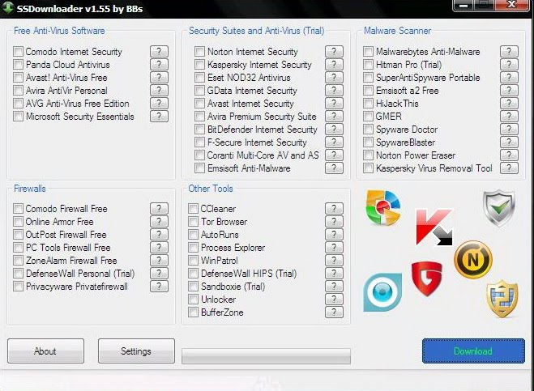Screen dimensions: 534x391
Task: Open info for Kaspersky Virus Removal Tool
Action: 509,168
